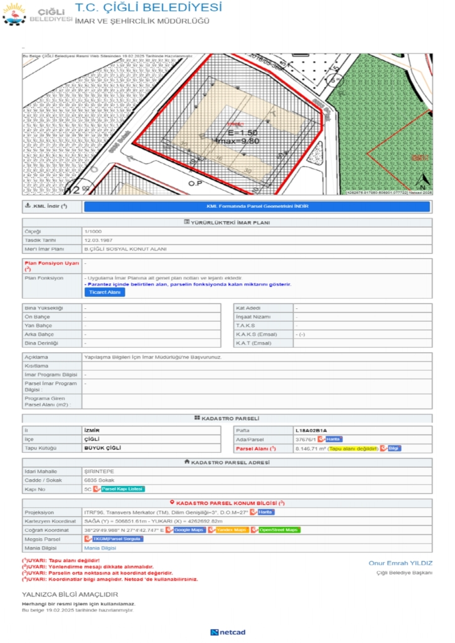This screenshot has width=455, height=643.
Task: Click the İlçe value ÇİĞLİ
Action: point(92,439)
